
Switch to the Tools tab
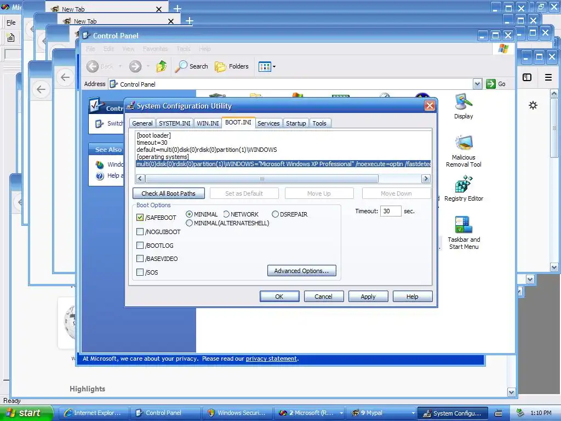tap(319, 123)
